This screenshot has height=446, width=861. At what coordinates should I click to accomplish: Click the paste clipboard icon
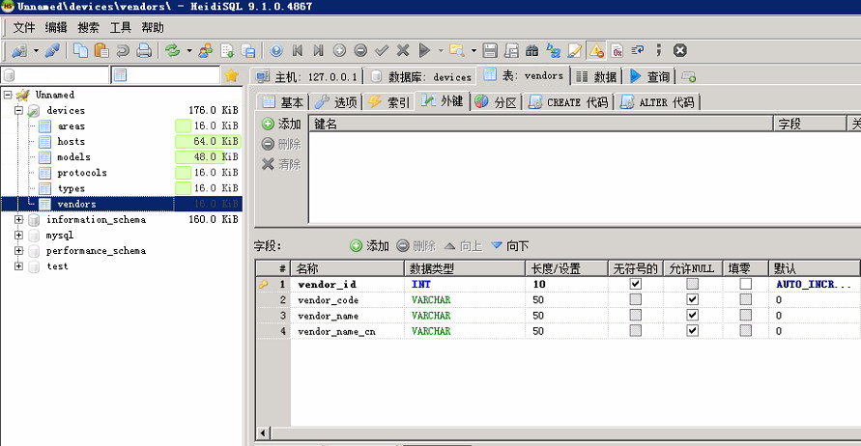[x=101, y=50]
